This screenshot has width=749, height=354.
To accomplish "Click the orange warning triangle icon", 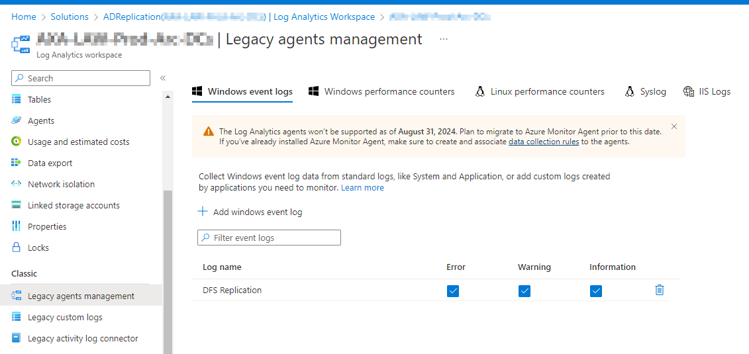I will (208, 131).
